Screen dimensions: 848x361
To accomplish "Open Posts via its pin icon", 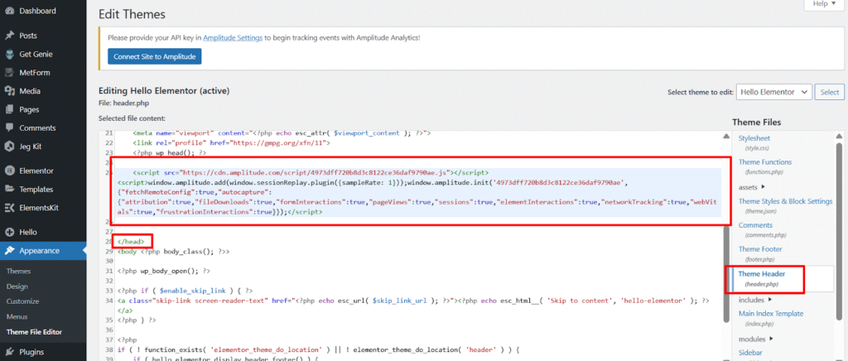I will pyautogui.click(x=9, y=36).
